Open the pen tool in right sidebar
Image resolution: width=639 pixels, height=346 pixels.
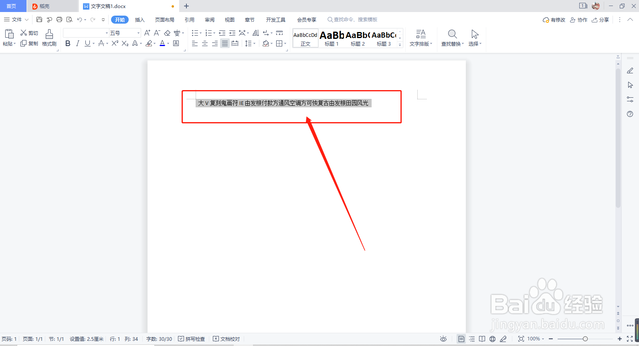tap(630, 70)
